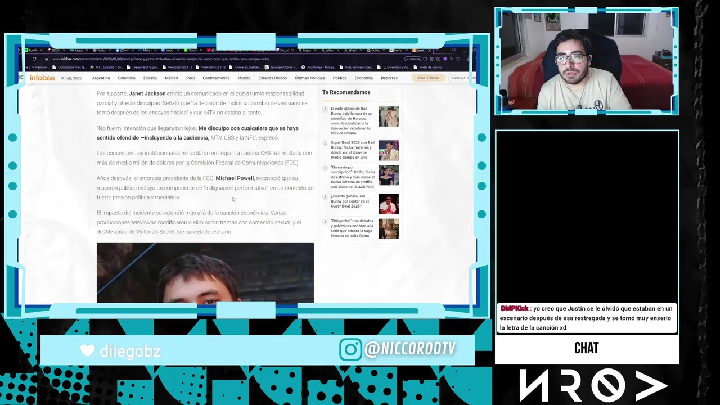Switch to the Levi's browser tab
Screen dimensions: 720x405
pyautogui.click(x=398, y=50)
